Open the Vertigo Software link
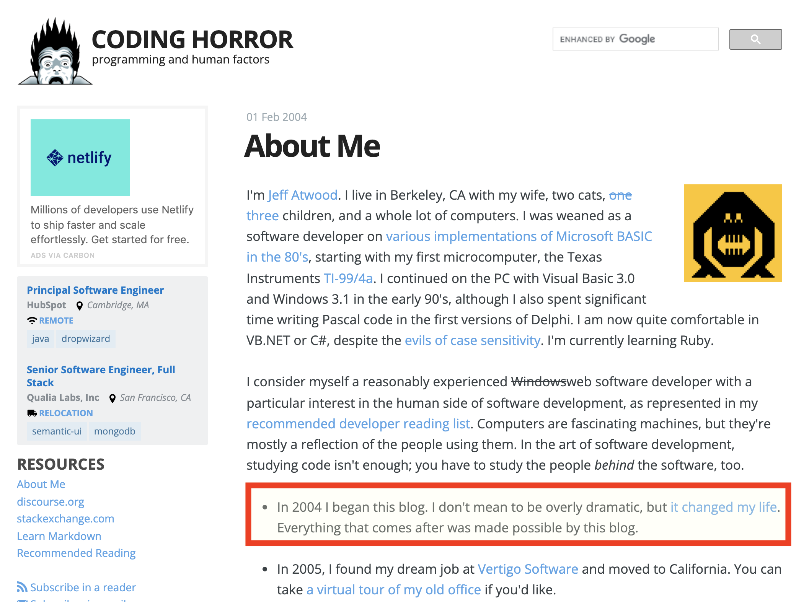 pos(528,569)
